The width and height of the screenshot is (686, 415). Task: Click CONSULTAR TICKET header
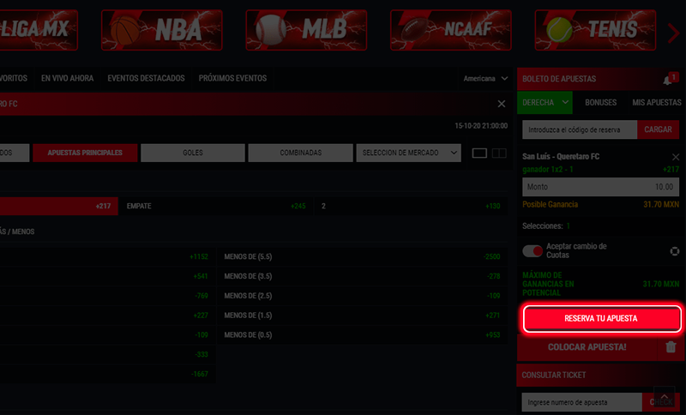[601, 376]
